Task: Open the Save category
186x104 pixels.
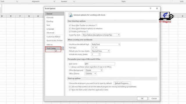Action: coord(54,25)
